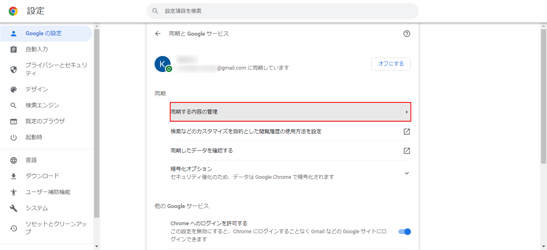Open 検索などのカスタマイズを目的とした閲覧履歴の使用方法を設定

[x=291, y=132]
